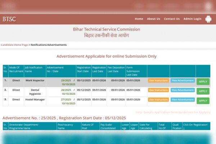
Task: Click the Mode Of Recruitment column header
Action: [x=16, y=71]
